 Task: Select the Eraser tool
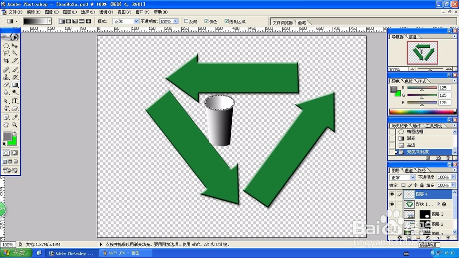(x=6, y=84)
